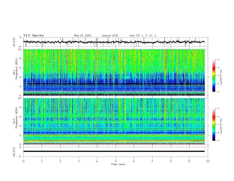Viewport: 234px width, 181px height.
Task: Click the "10" frequency tick of ch.1 spectrogram
Action: (20, 49)
